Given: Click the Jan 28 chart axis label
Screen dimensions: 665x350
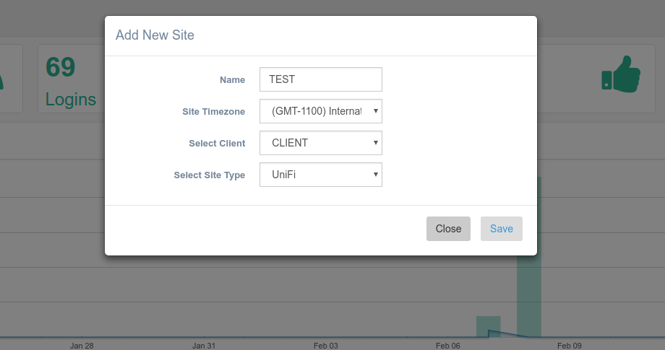Looking at the screenshot, I should click(82, 346).
